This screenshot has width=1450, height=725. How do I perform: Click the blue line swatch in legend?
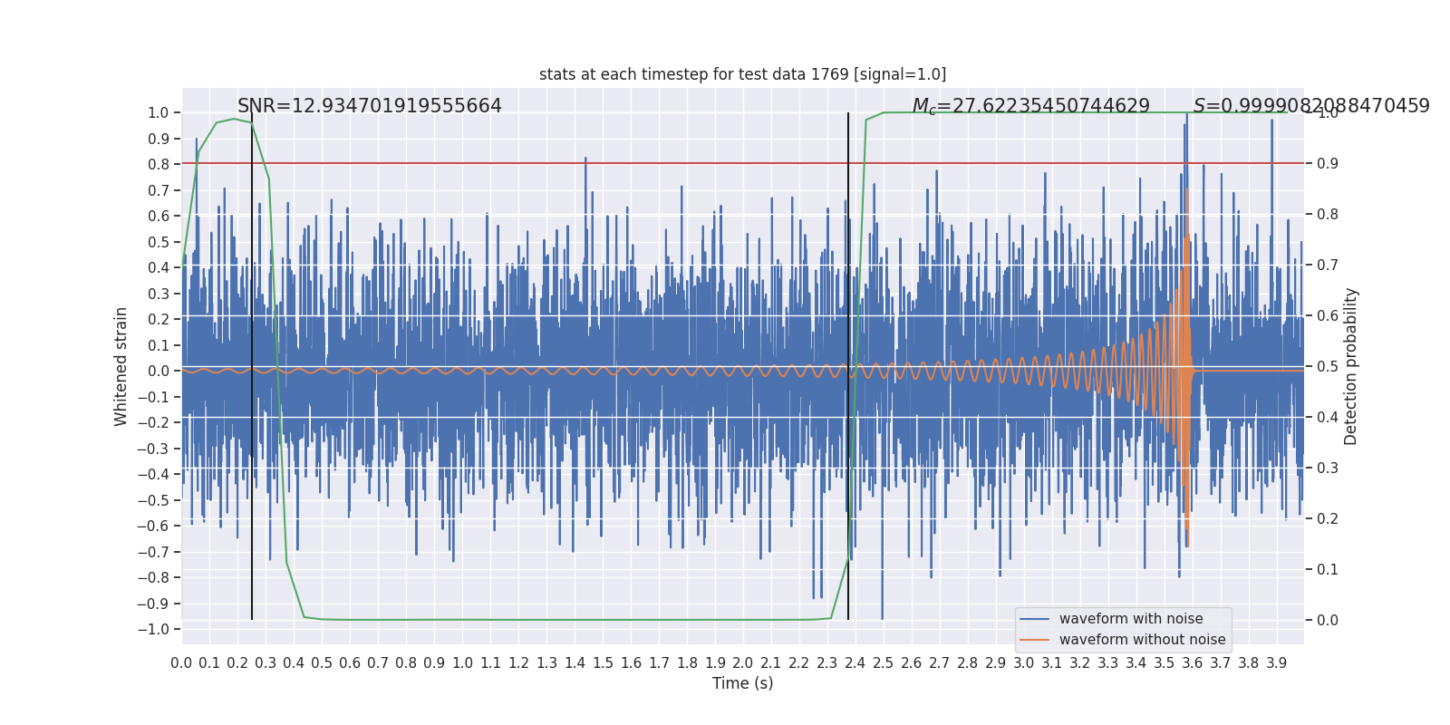[x=1034, y=619]
